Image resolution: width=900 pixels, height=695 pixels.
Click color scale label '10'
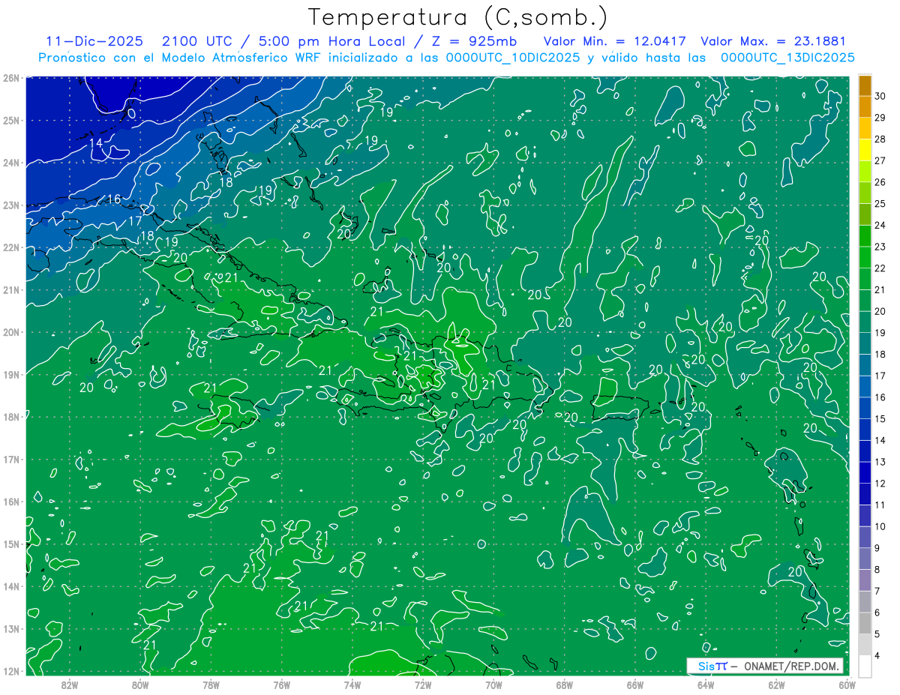click(880, 526)
